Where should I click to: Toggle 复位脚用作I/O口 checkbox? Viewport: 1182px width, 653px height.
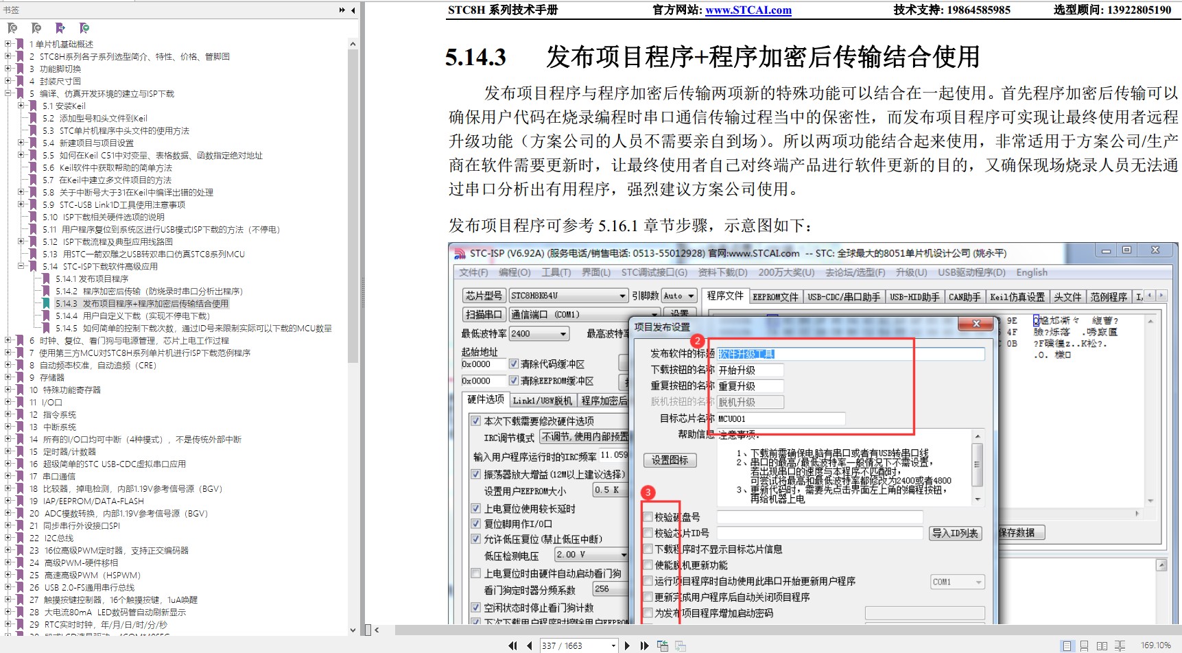tap(476, 523)
